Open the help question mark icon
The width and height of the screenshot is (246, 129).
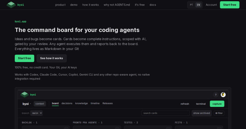(216, 95)
